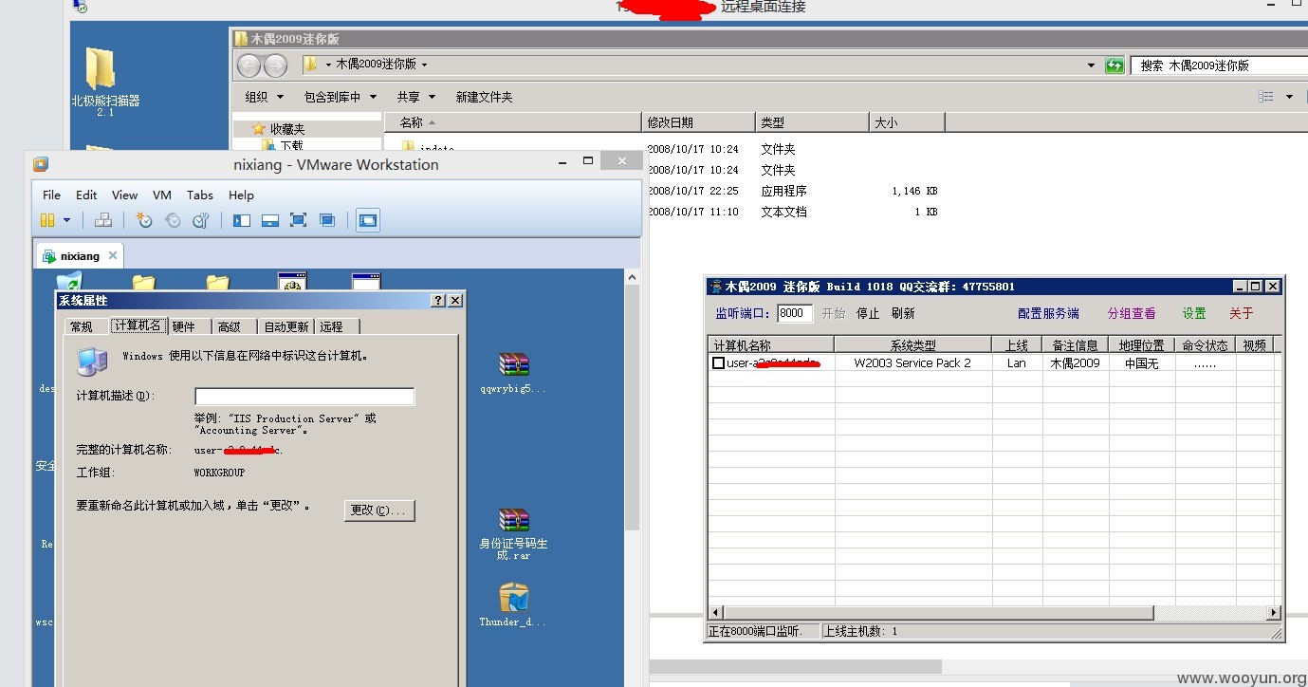Open 分组查看 link
This screenshot has height=687, width=1308.
coord(1132,313)
